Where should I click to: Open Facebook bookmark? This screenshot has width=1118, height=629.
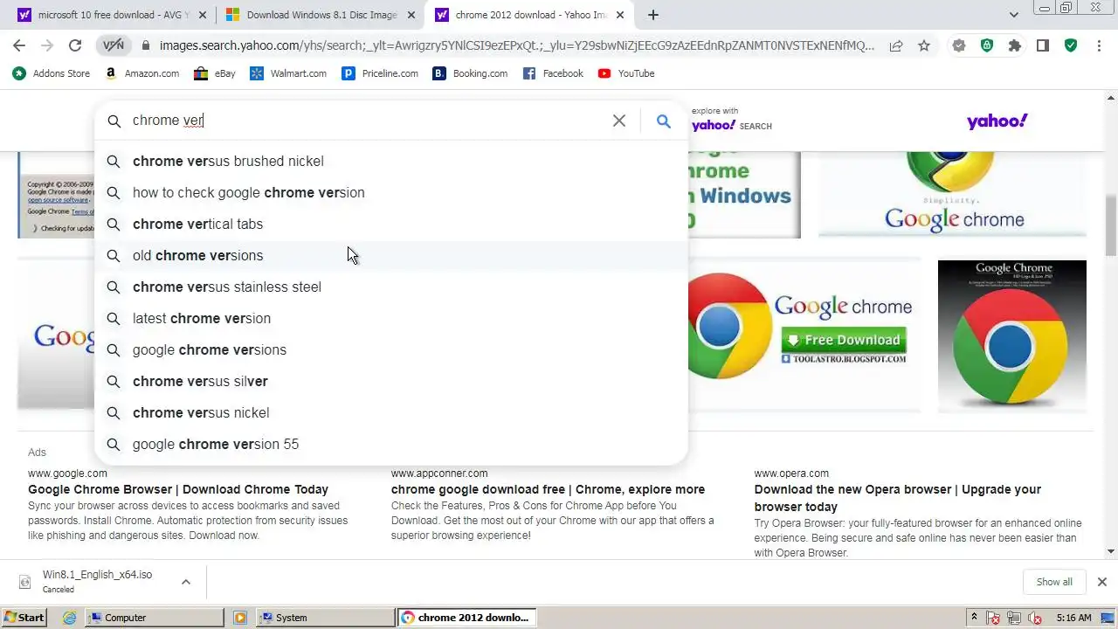553,73
